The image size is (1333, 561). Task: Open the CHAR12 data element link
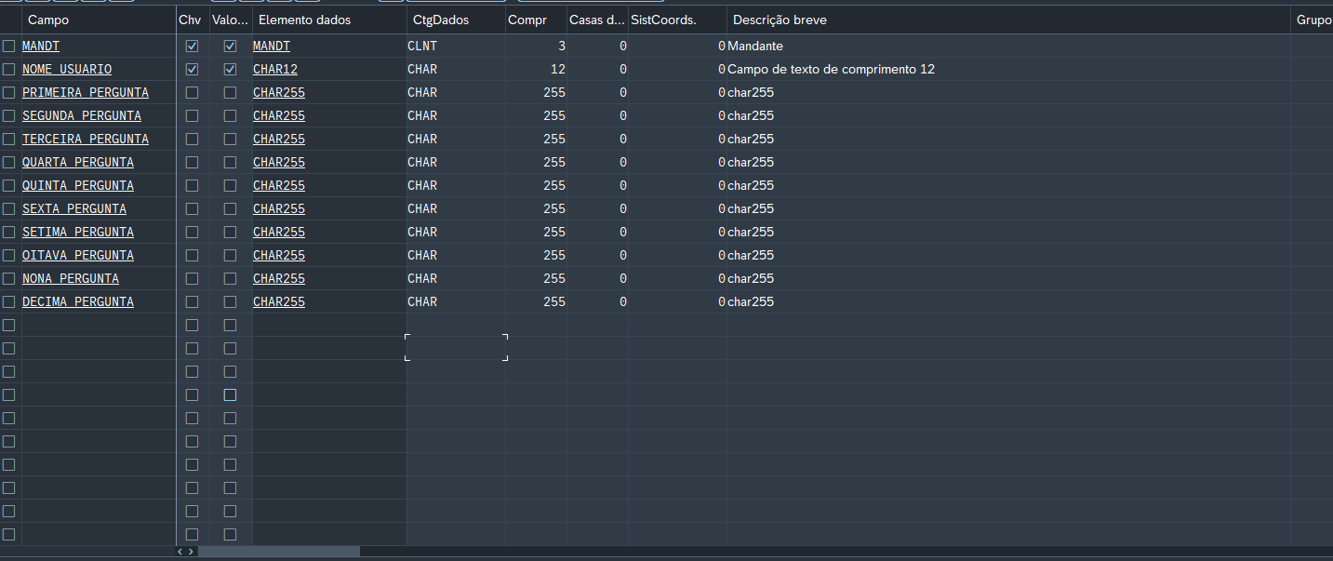(x=274, y=69)
